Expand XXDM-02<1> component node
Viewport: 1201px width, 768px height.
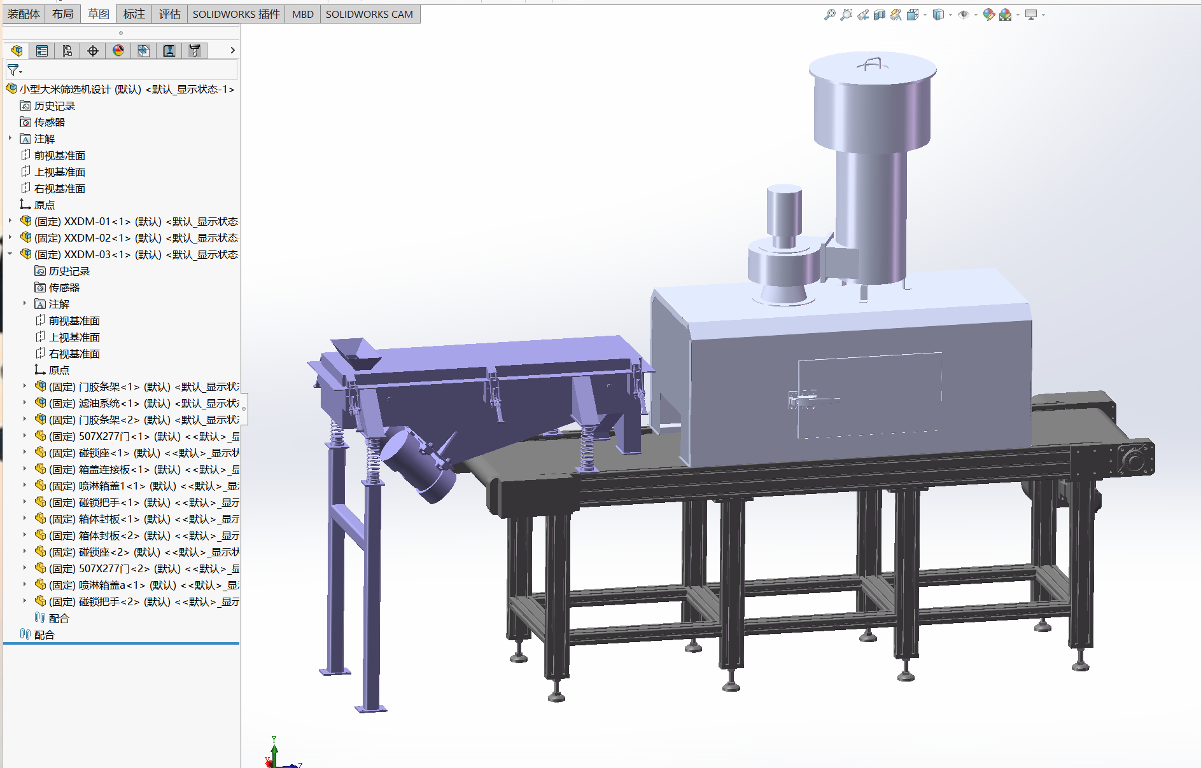click(x=10, y=237)
